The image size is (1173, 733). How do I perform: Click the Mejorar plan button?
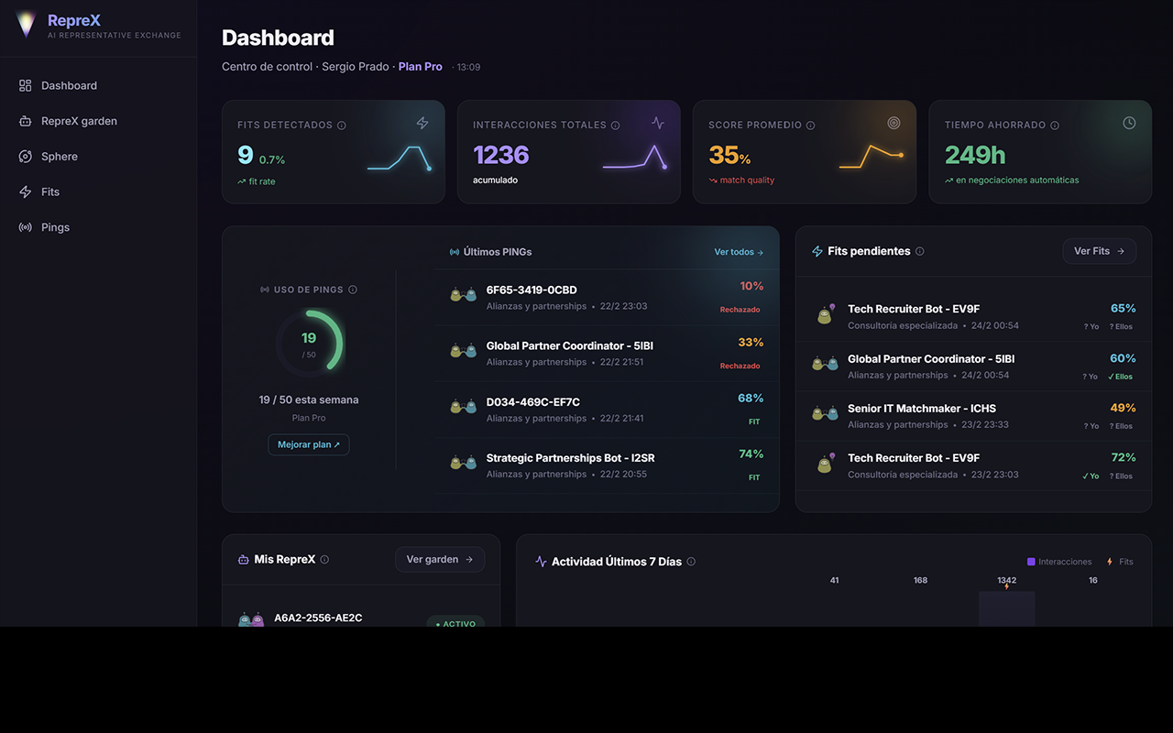308,443
